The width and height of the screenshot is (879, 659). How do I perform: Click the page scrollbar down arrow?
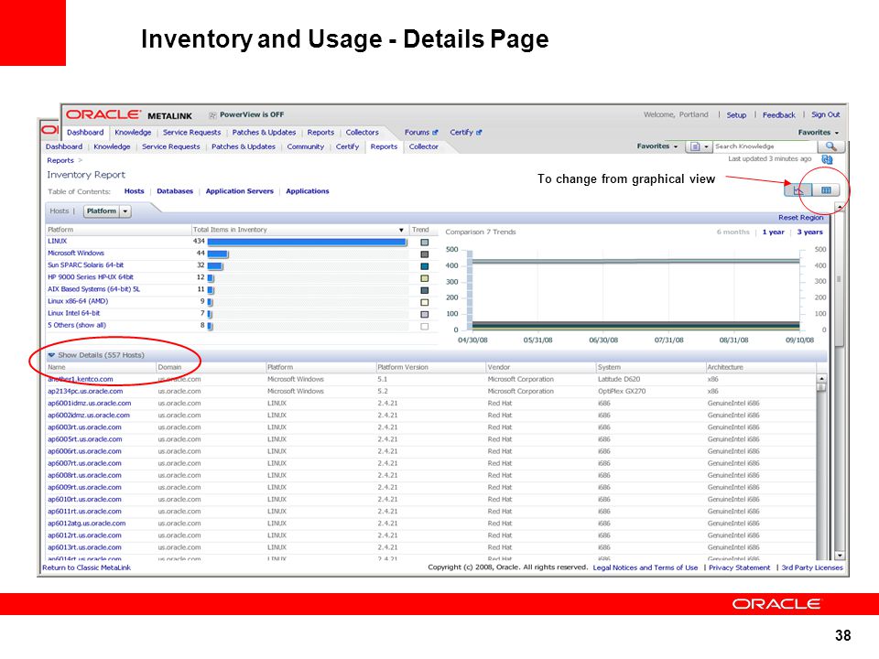coord(840,556)
